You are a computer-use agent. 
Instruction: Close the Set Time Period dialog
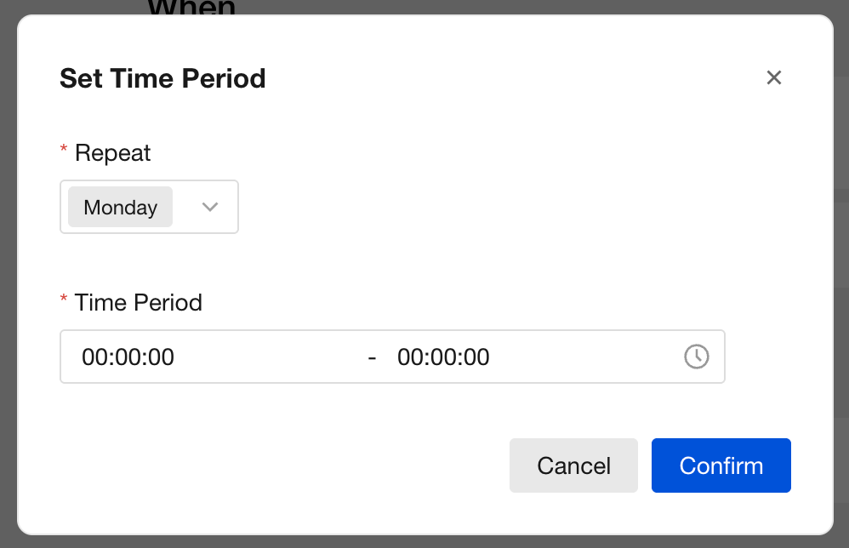point(773,78)
